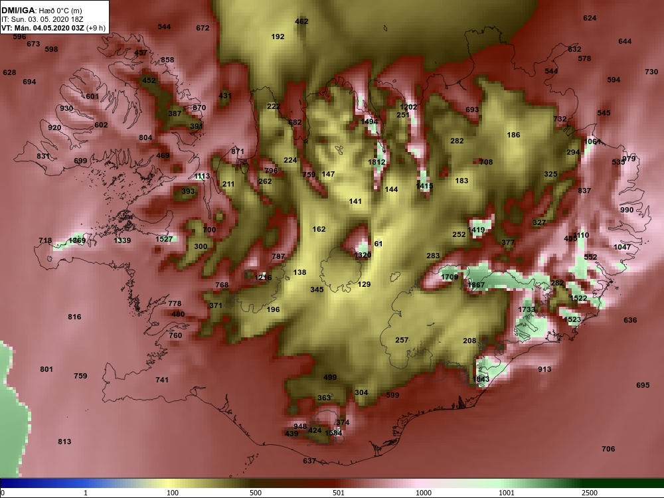Click the value 192 on the map
Viewport: 664px width, 498px height.
coord(278,37)
